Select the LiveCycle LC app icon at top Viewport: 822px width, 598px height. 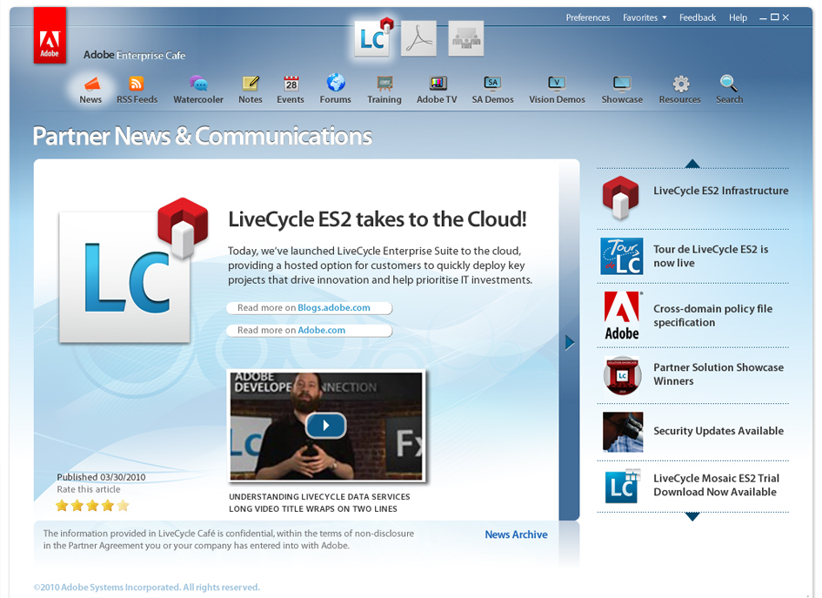click(x=372, y=37)
